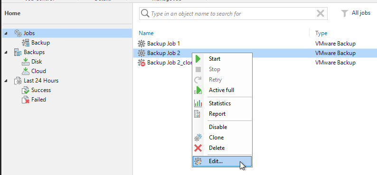Viewport: 377px width, 175px height.
Task: Click the disabled-job icon of Backup Job 2_clone
Action: pos(141,63)
